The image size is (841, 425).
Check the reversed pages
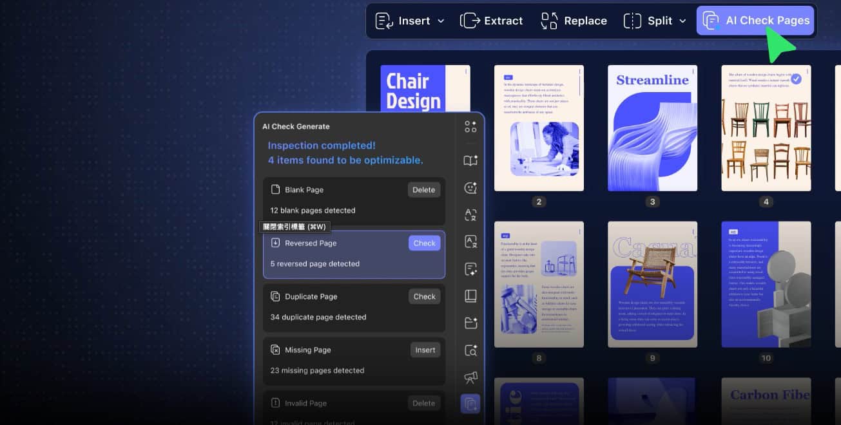pos(424,243)
